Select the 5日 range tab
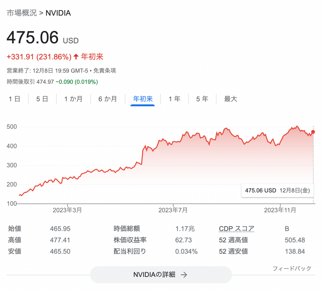The height and width of the screenshot is (293, 323). tap(42, 99)
